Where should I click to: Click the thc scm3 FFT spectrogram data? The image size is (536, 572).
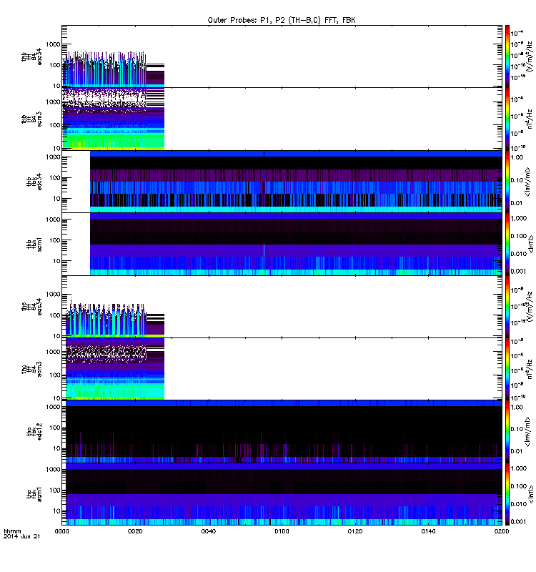(115, 369)
